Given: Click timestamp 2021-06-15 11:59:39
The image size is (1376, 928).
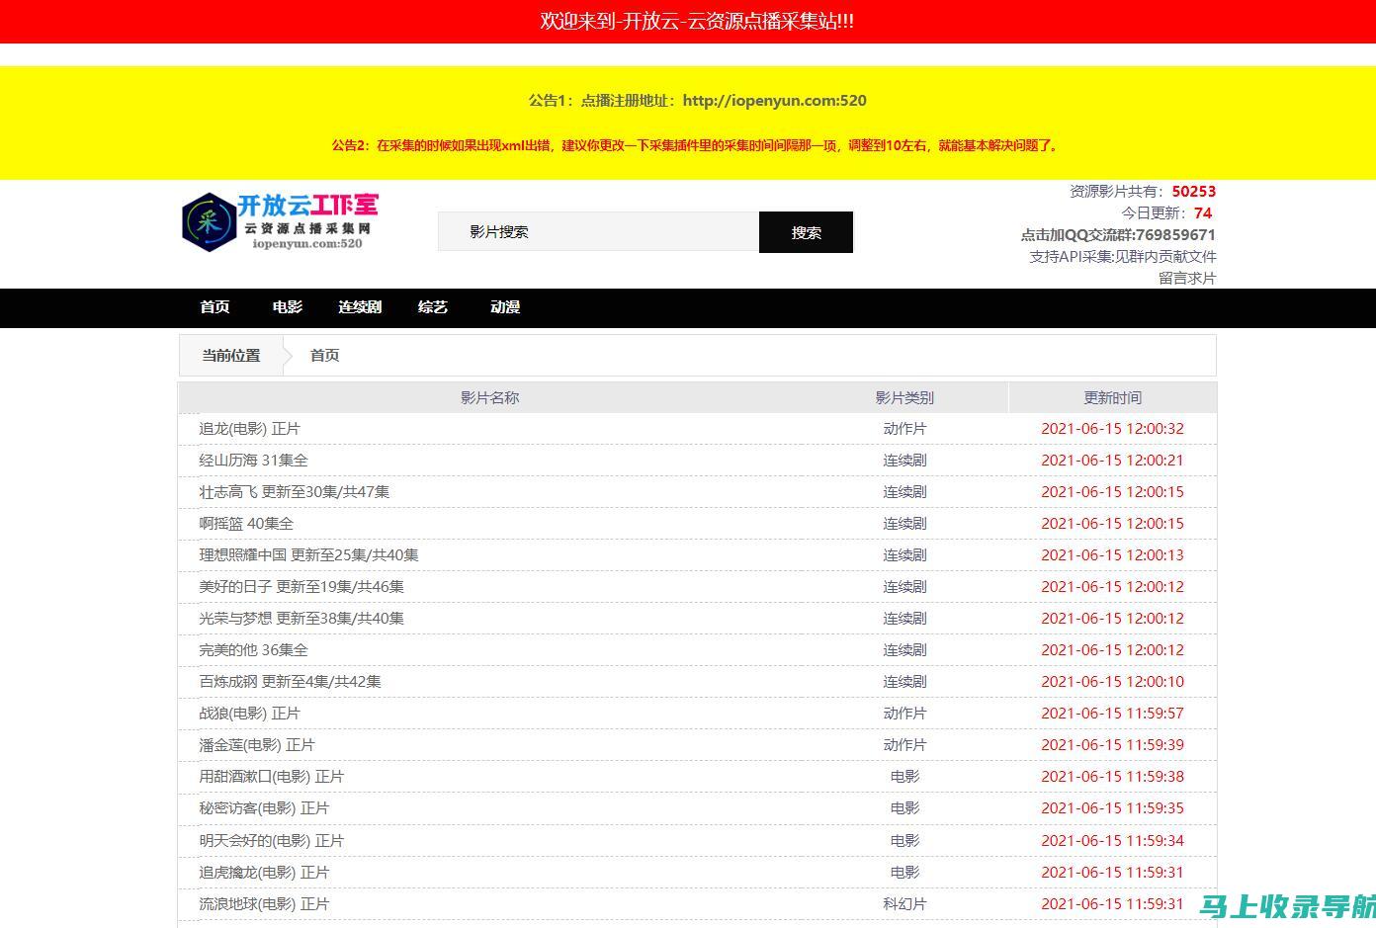Looking at the screenshot, I should 1112,744.
